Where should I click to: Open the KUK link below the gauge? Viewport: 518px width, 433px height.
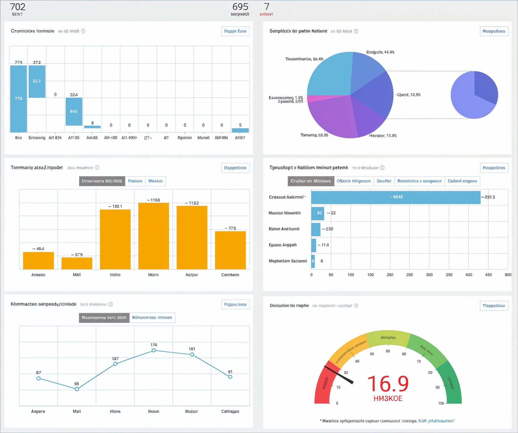(436, 421)
